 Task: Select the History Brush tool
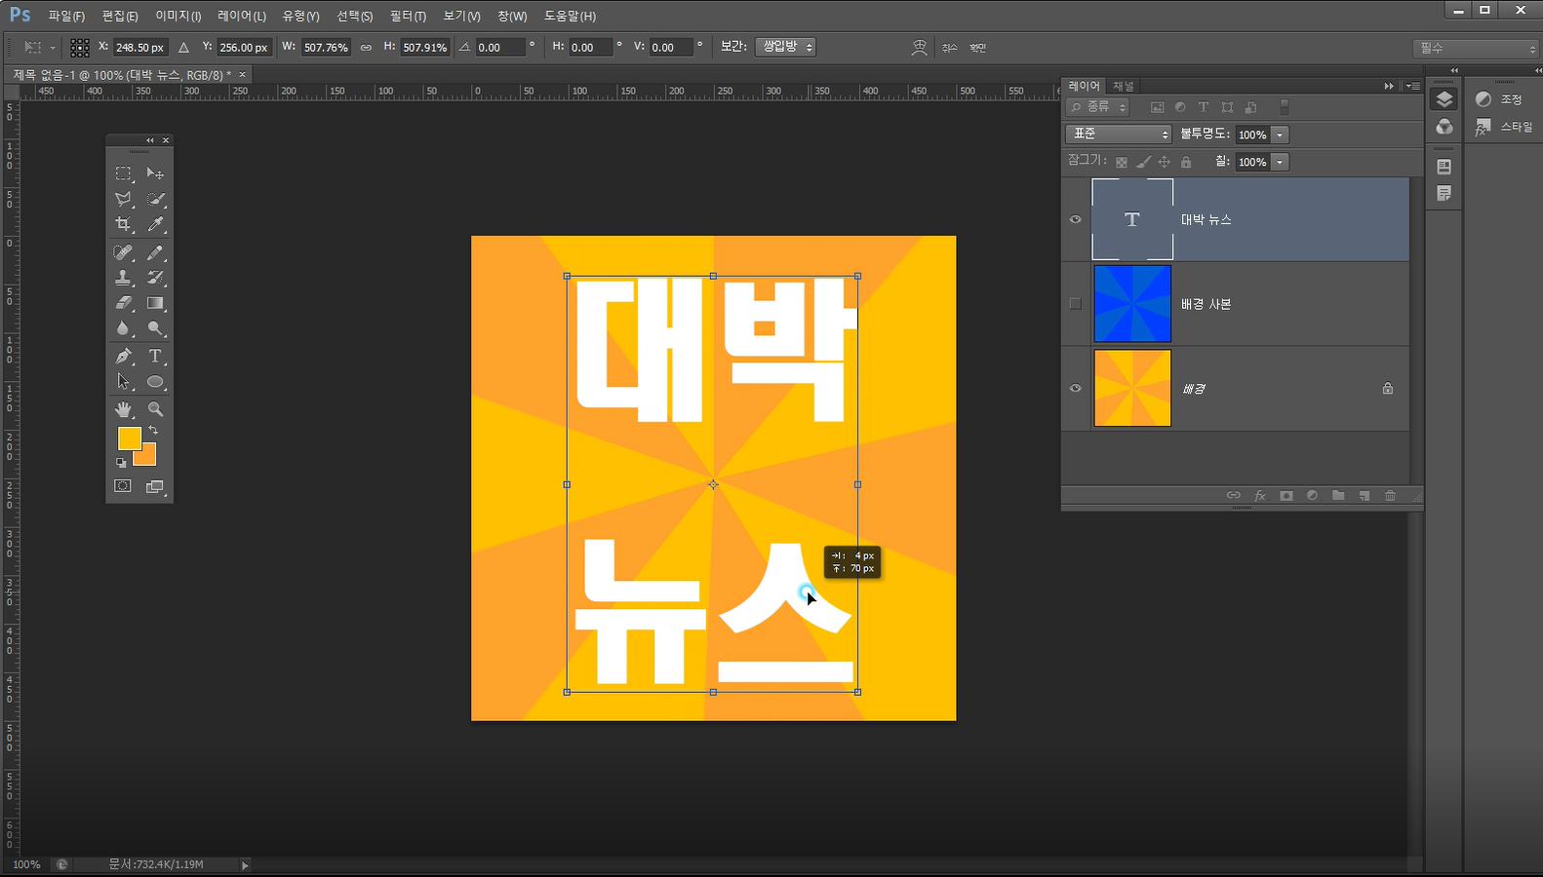coord(155,278)
